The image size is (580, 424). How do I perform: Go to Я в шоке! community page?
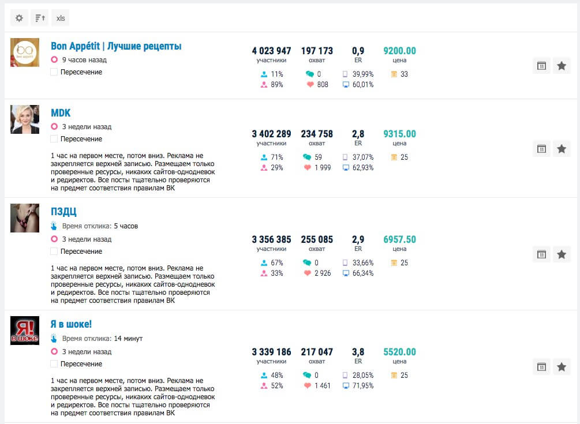pyautogui.click(x=71, y=325)
